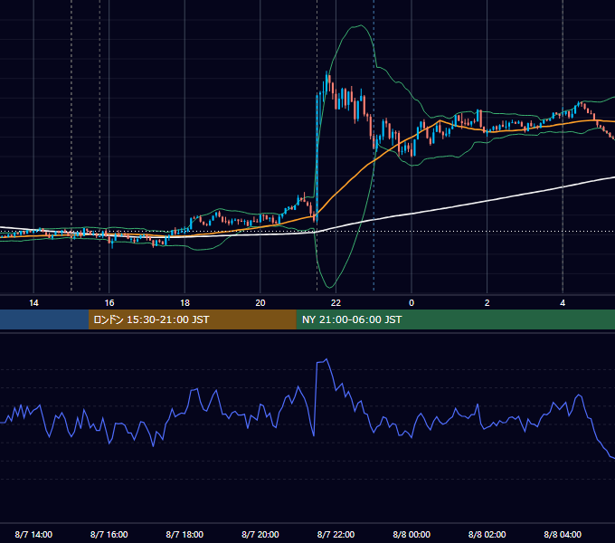Click hour label 22 on price axis
615x543 pixels.
click(x=336, y=303)
